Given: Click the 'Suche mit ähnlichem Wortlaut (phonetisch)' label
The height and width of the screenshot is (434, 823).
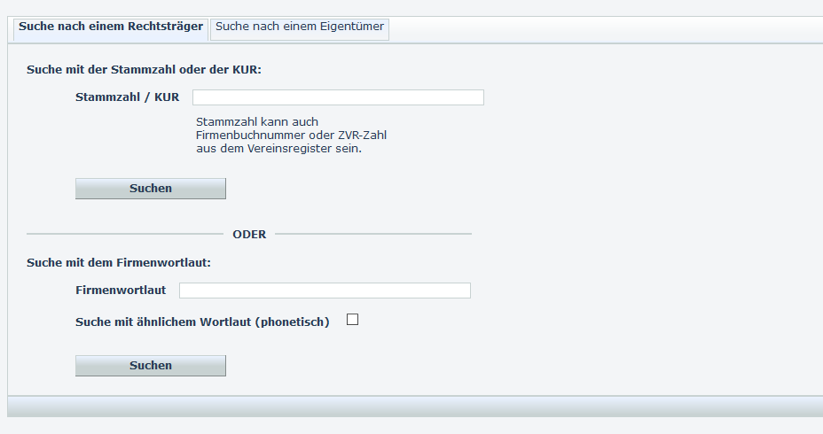Looking at the screenshot, I should point(202,322).
